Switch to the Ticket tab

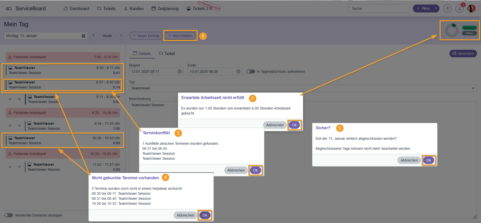click(167, 53)
